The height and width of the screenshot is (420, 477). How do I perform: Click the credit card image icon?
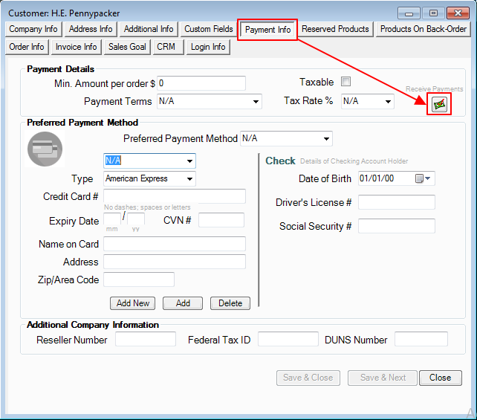click(45, 149)
